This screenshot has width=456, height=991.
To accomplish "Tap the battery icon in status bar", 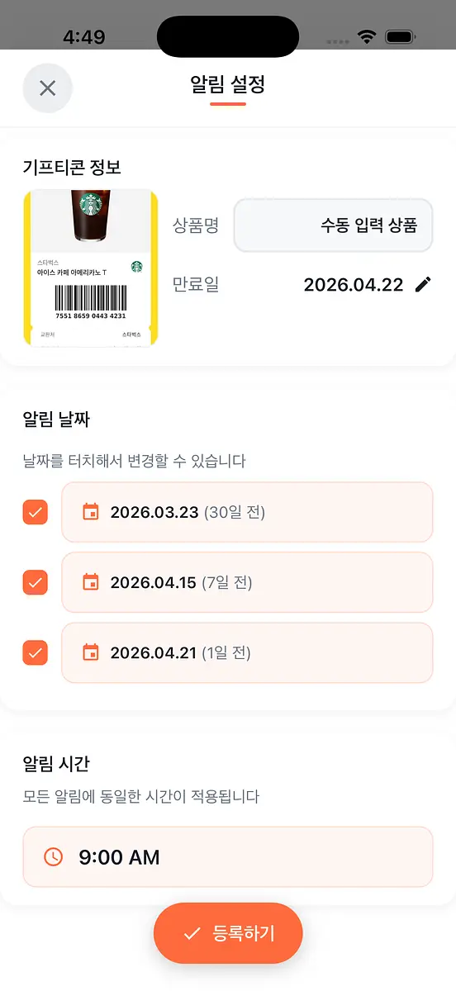I will pos(401,37).
